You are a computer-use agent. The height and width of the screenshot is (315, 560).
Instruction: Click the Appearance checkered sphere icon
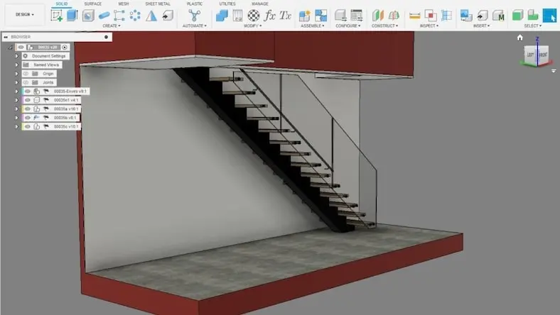click(x=254, y=16)
